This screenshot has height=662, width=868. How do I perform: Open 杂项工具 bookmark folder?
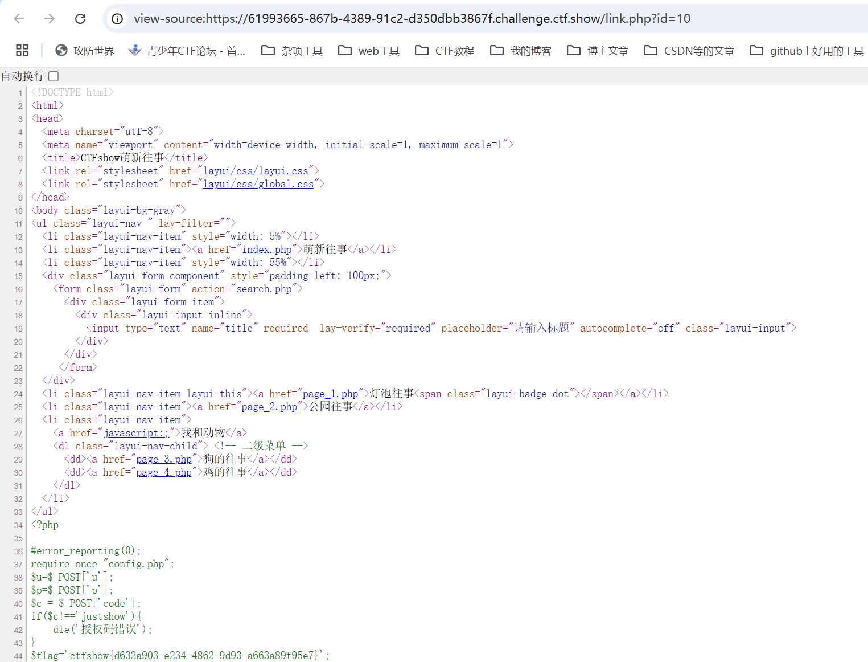pos(292,51)
